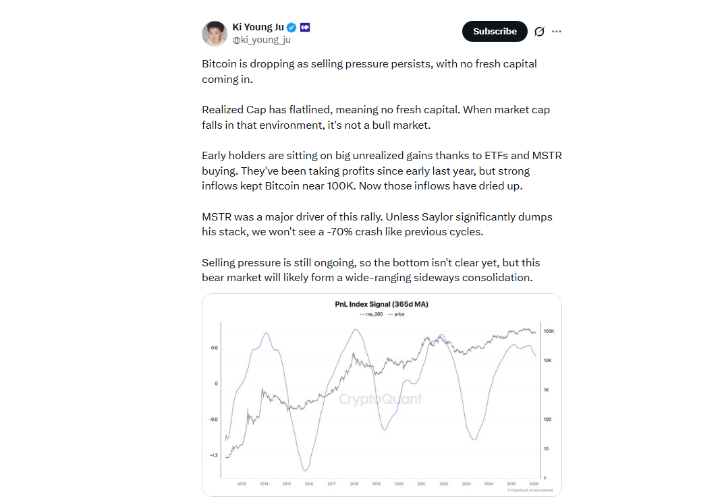This screenshot has height=503, width=720.
Task: Click the blue verified badge
Action: point(292,27)
